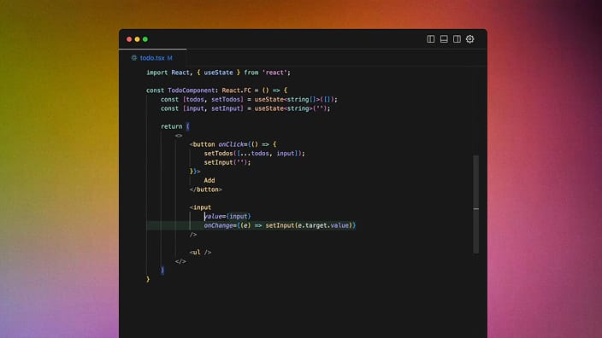Click 'setInput' in the useState destructuring line

pos(226,108)
